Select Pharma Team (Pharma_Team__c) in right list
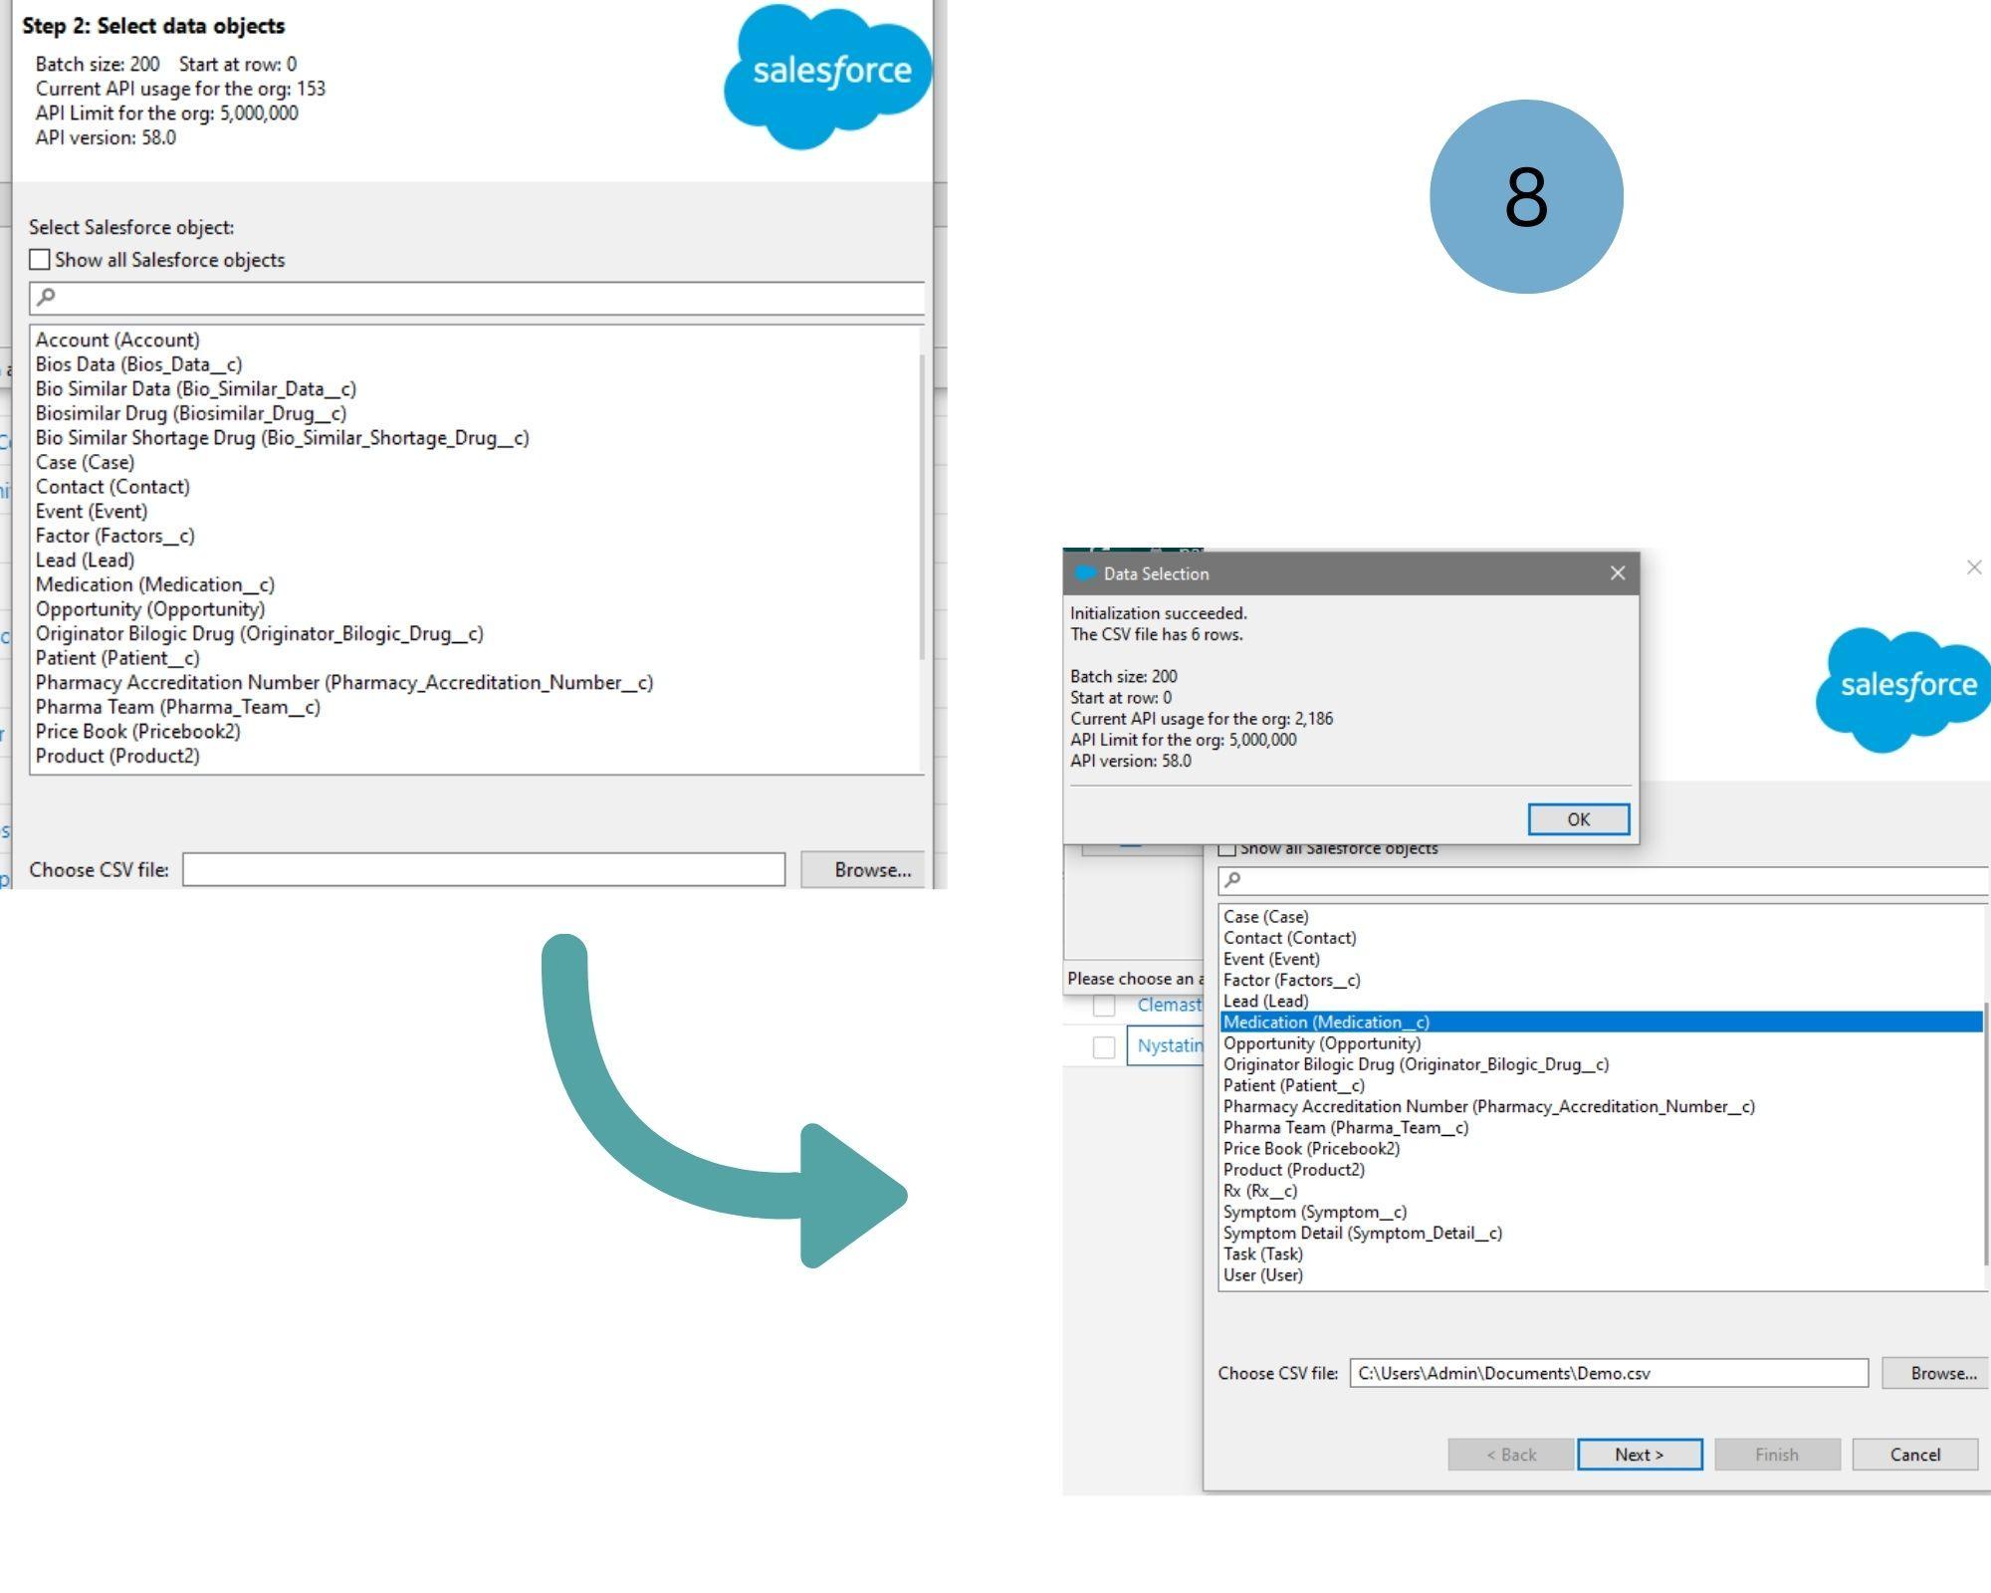Image resolution: width=1991 pixels, height=1593 pixels. coord(1346,1127)
